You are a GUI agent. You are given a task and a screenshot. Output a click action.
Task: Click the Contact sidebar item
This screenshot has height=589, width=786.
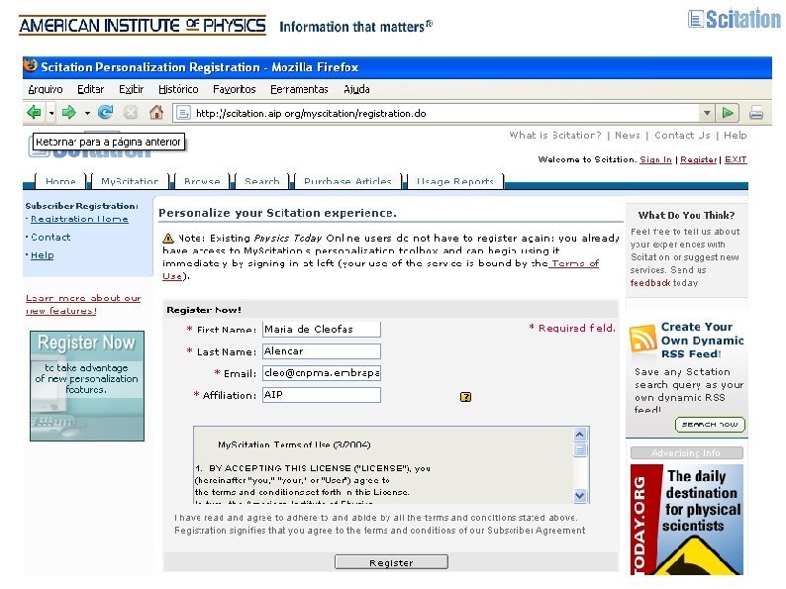coord(50,238)
